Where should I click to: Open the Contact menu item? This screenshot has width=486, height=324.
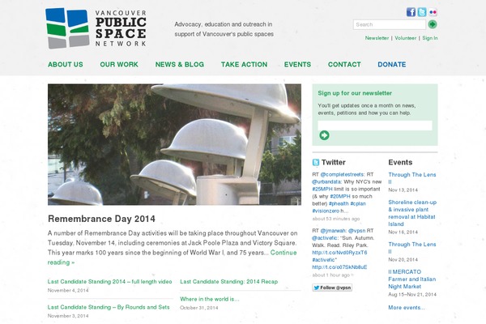344,65
